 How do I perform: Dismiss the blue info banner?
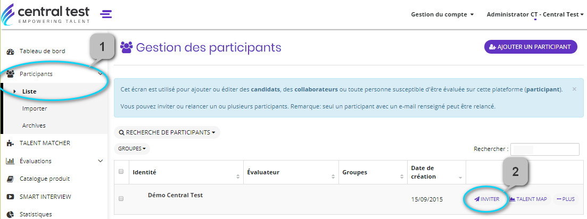tap(574, 89)
